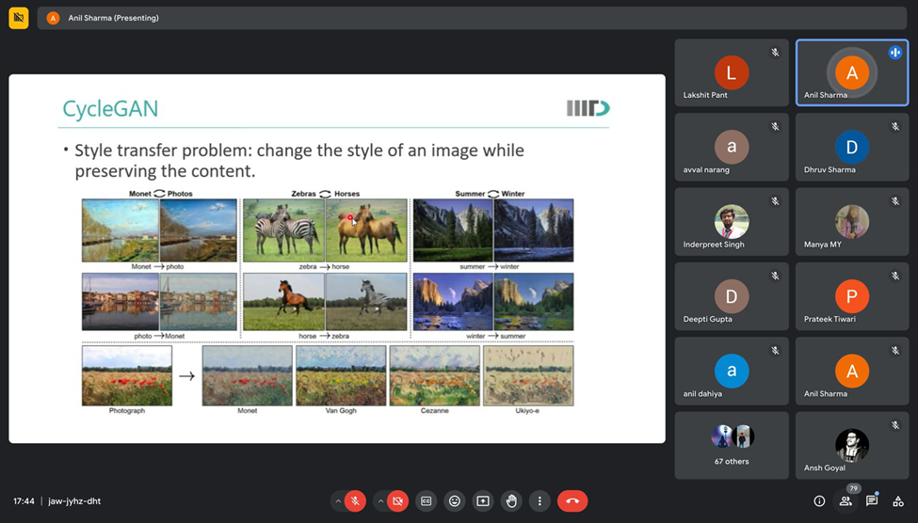Select avval narang participant tile
The width and height of the screenshot is (918, 523).
coord(732,147)
